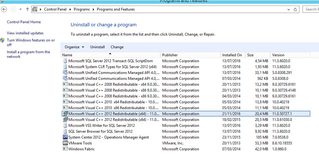The height and width of the screenshot is (154, 319).
Task: Go up one level with Up arrow
Action: click(27, 9)
